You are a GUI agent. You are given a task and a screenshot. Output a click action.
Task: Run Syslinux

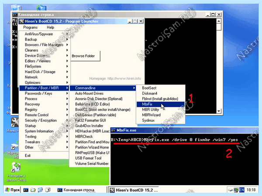[161, 120]
